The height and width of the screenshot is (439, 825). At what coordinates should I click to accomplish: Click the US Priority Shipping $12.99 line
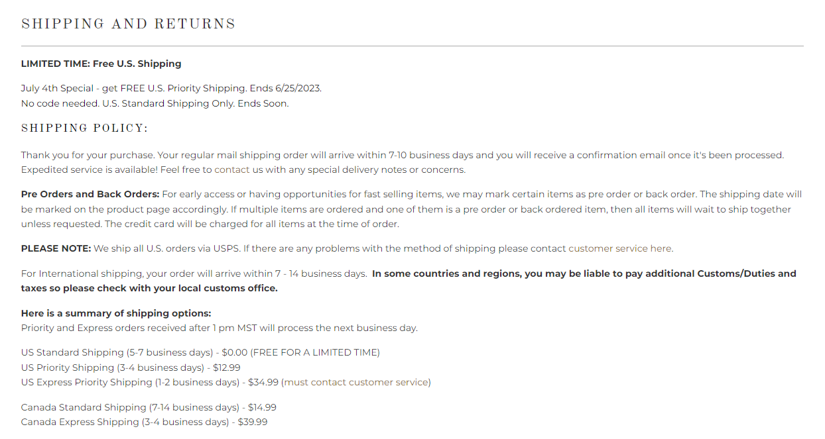131,367
